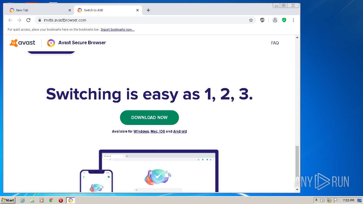Screen dimensions: 363x204
Task: Select the Avast Secure Browser taskbar button
Action: point(71,200)
